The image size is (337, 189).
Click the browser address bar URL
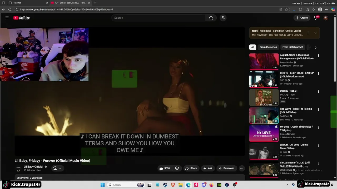(66, 9)
